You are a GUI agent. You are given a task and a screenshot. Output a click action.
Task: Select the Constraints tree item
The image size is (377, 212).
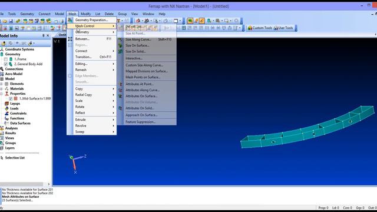pyautogui.click(x=18, y=114)
